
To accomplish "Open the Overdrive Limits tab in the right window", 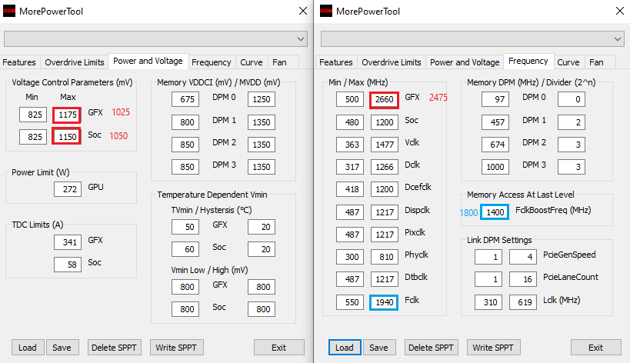I will [392, 62].
